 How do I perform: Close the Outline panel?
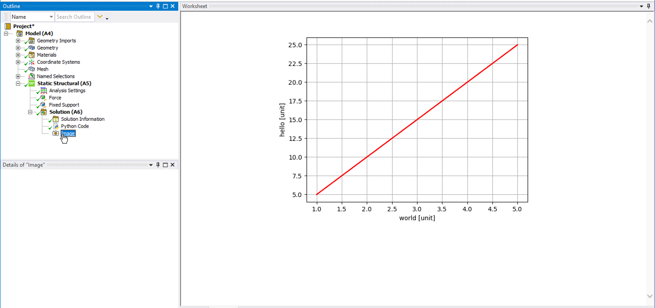click(173, 6)
